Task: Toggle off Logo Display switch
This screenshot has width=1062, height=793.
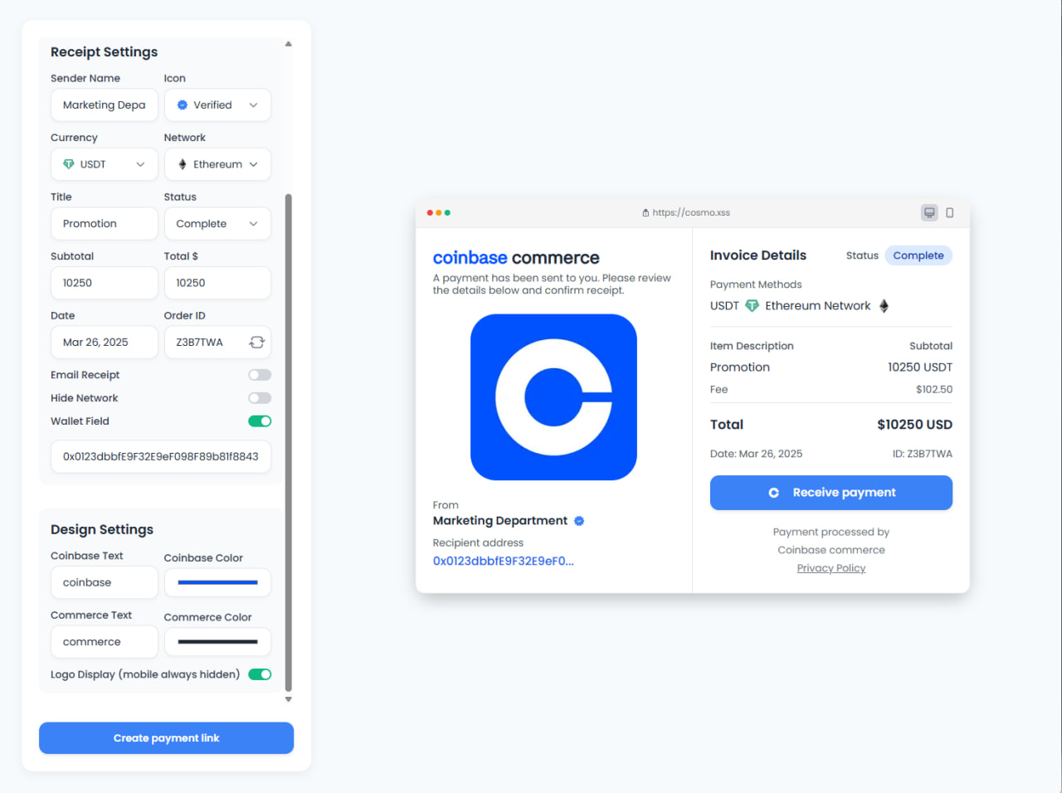Action: click(x=260, y=674)
